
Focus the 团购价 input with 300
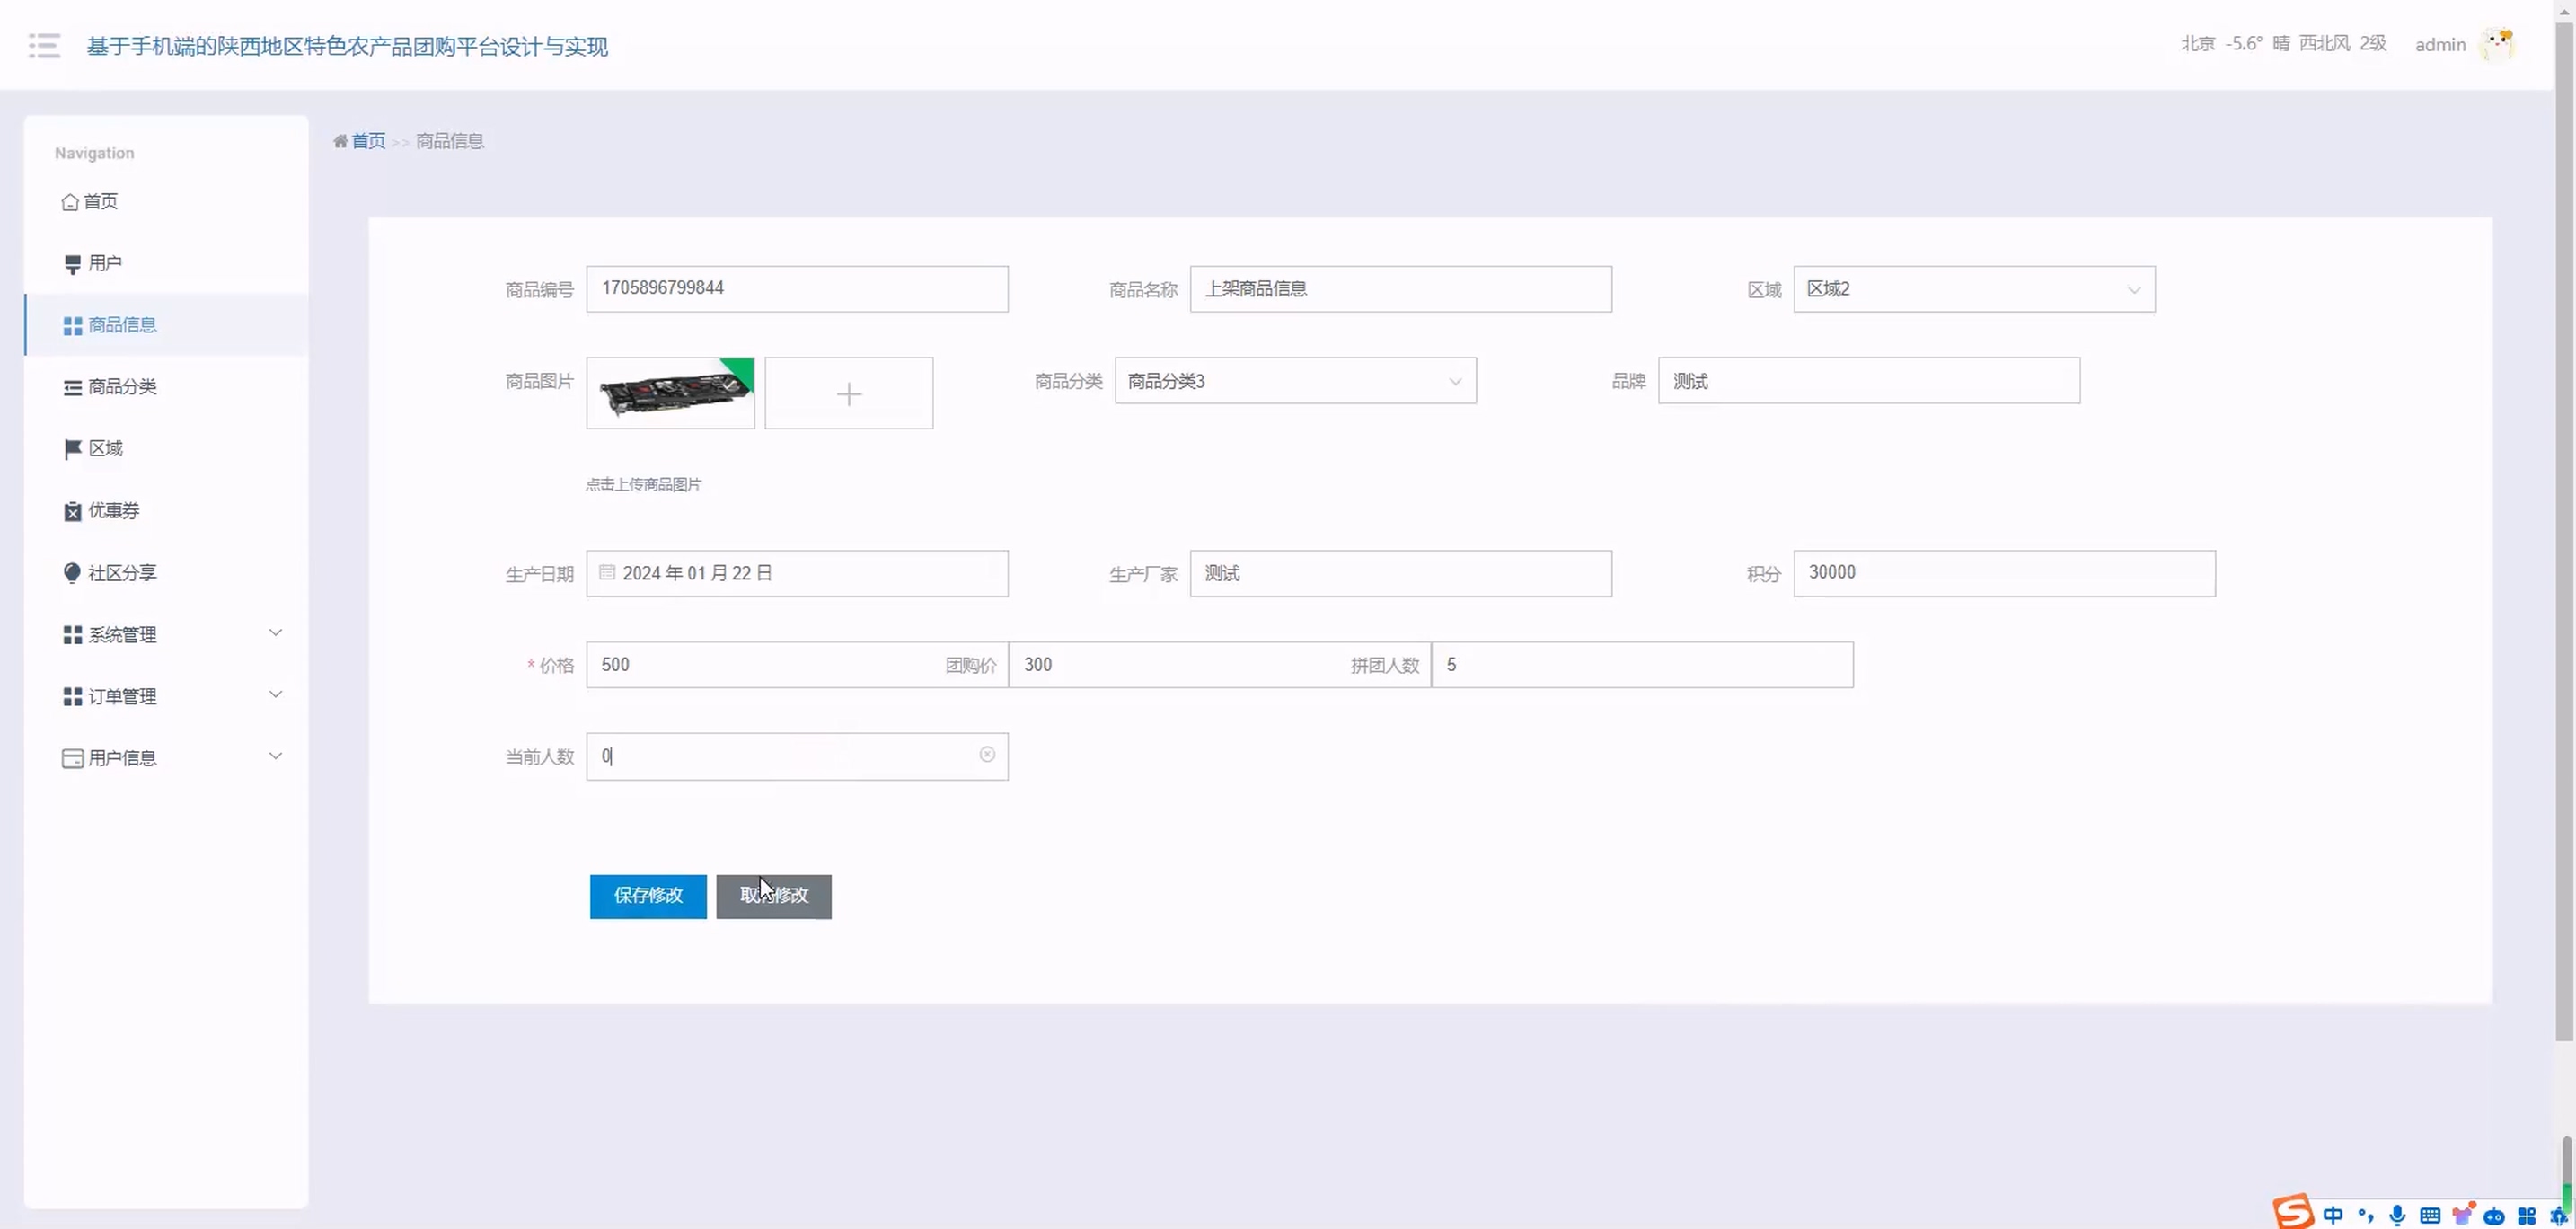(1220, 665)
